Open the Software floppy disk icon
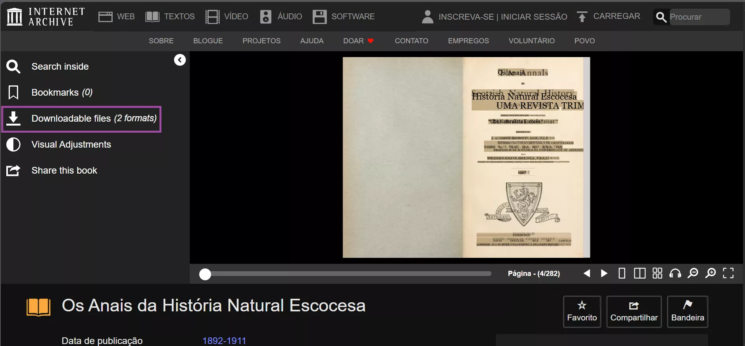This screenshot has height=346, width=745. coord(319,17)
